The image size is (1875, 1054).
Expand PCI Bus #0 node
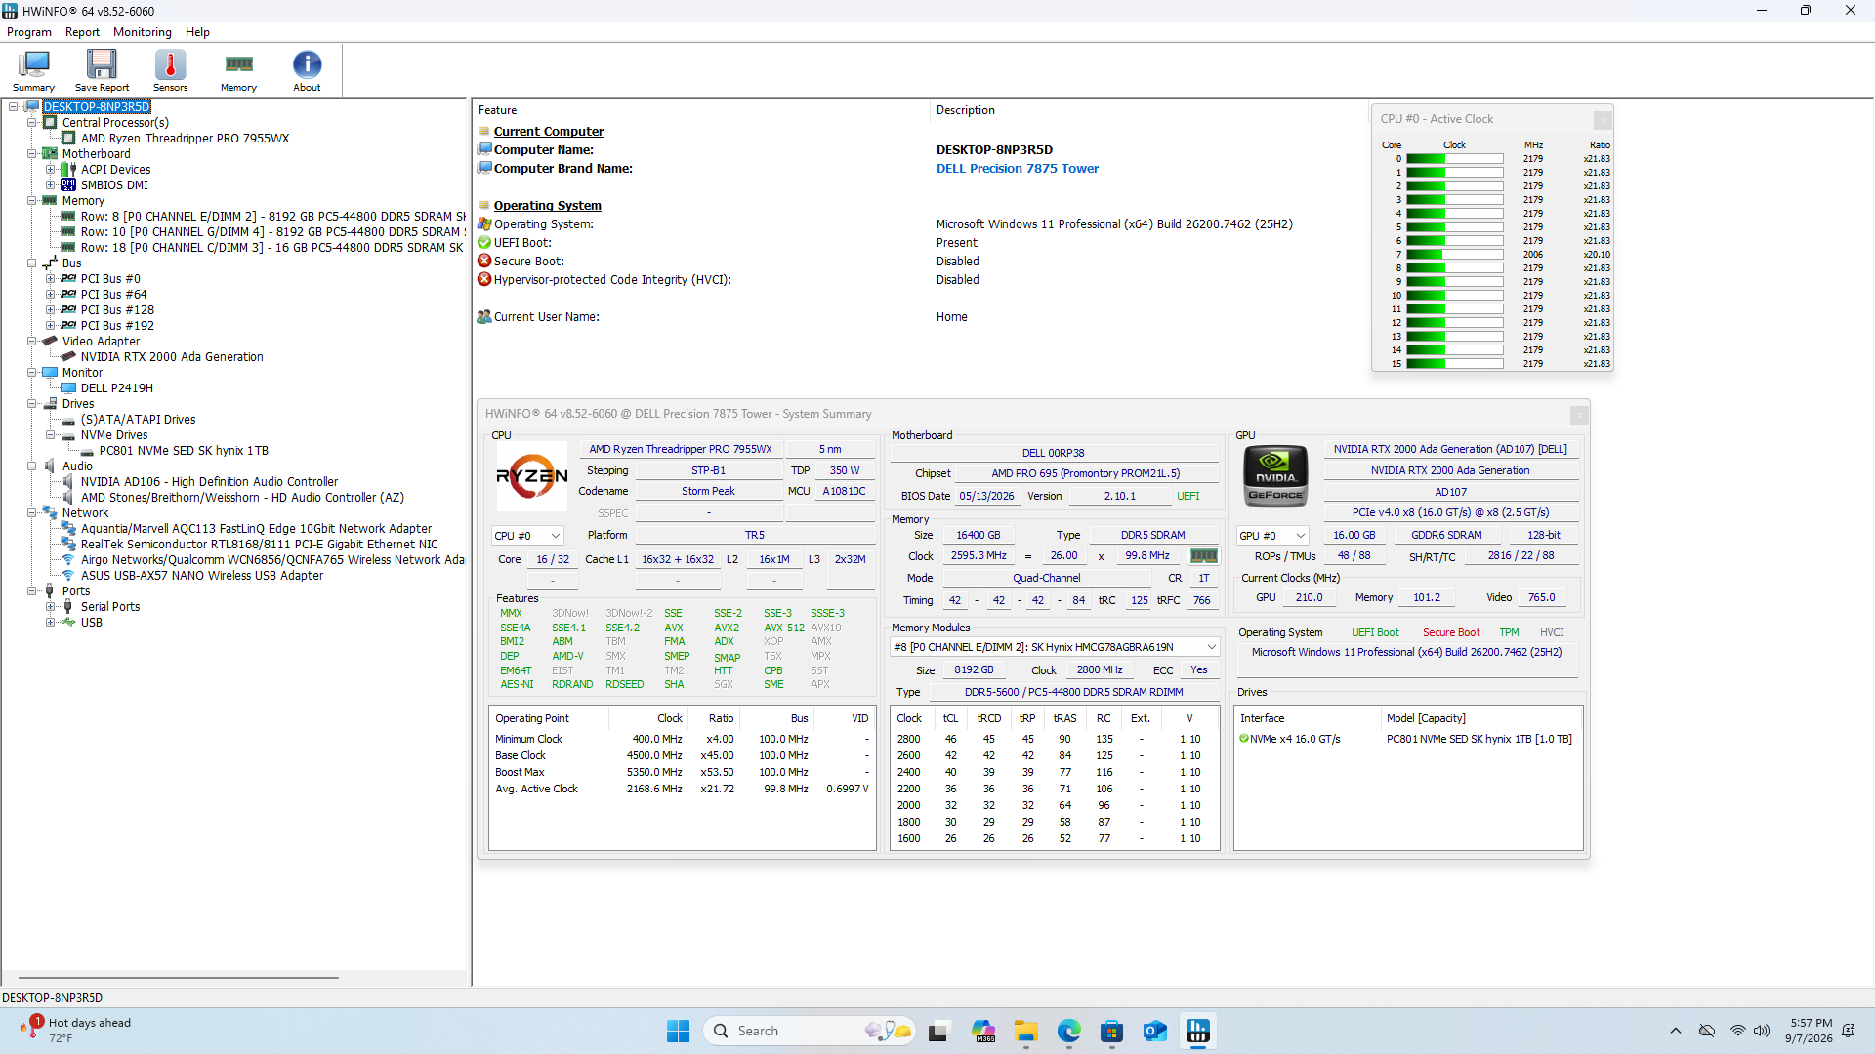pos(51,279)
